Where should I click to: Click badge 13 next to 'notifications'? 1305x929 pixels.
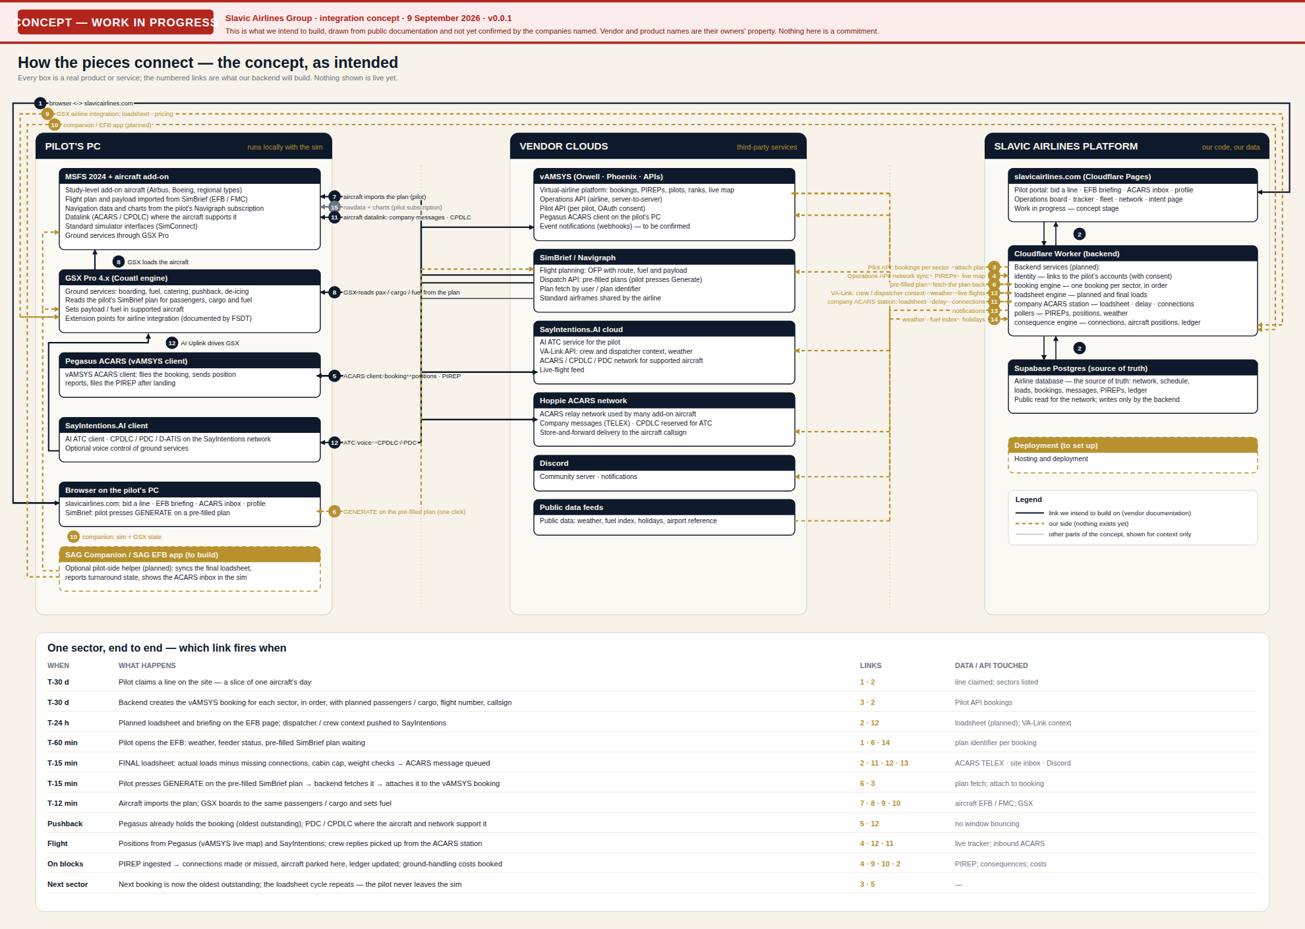(995, 311)
